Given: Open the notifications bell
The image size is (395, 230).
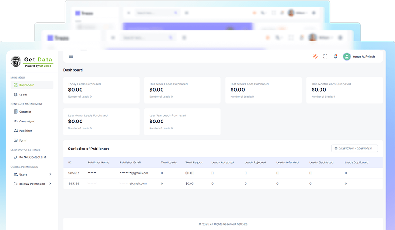Looking at the screenshot, I should 335,56.
